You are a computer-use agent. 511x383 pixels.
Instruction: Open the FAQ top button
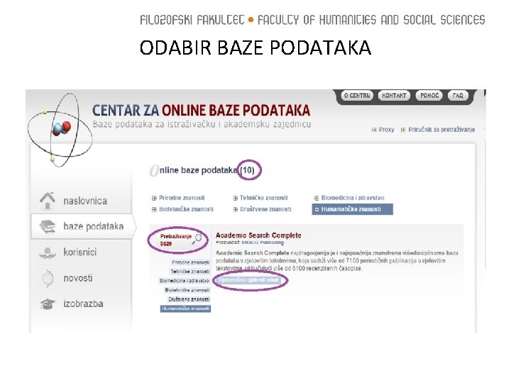point(458,96)
